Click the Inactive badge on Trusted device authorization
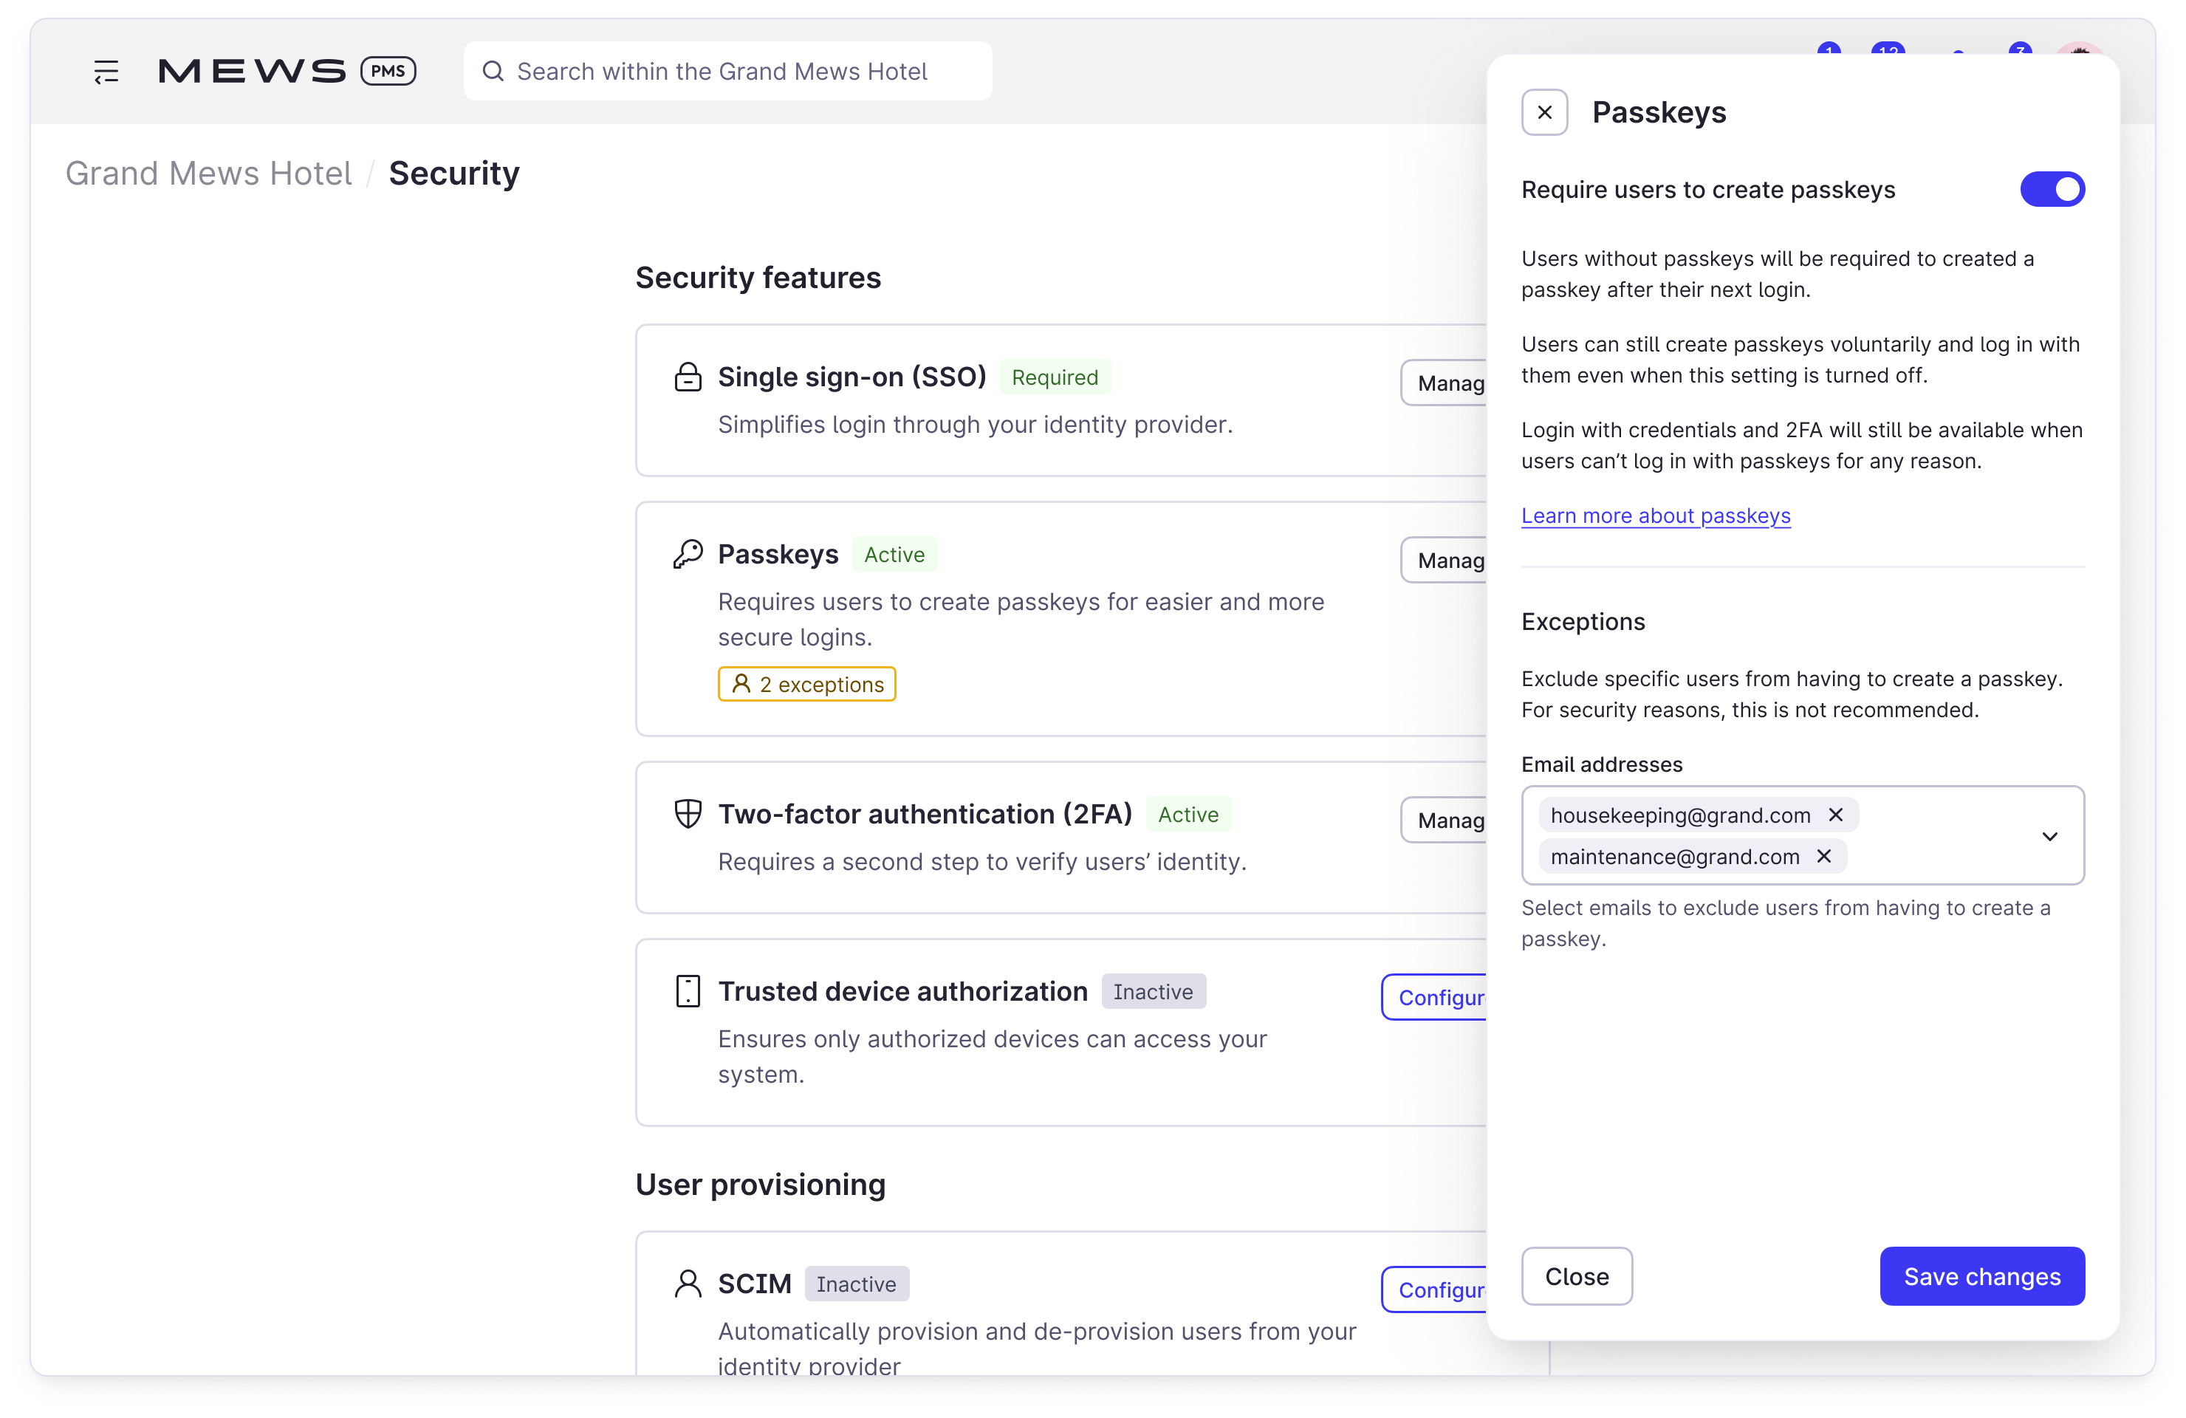Viewport: 2186px width, 1418px height. coord(1154,992)
